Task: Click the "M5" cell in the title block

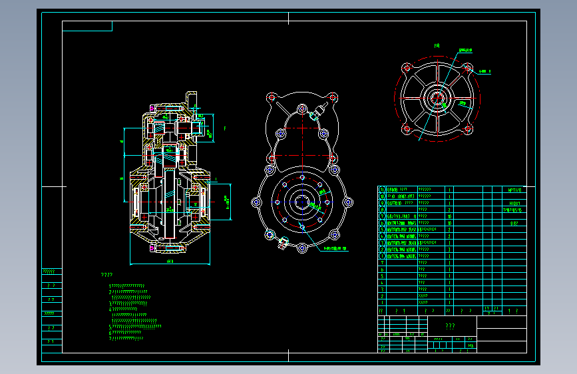Action: pyautogui.click(x=471, y=345)
